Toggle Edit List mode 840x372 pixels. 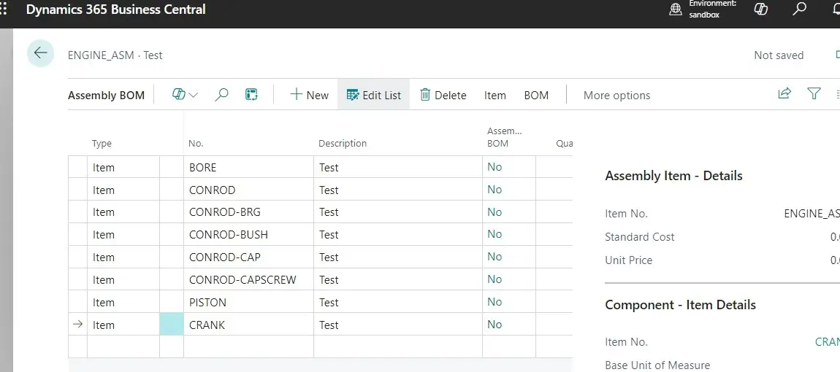(373, 95)
